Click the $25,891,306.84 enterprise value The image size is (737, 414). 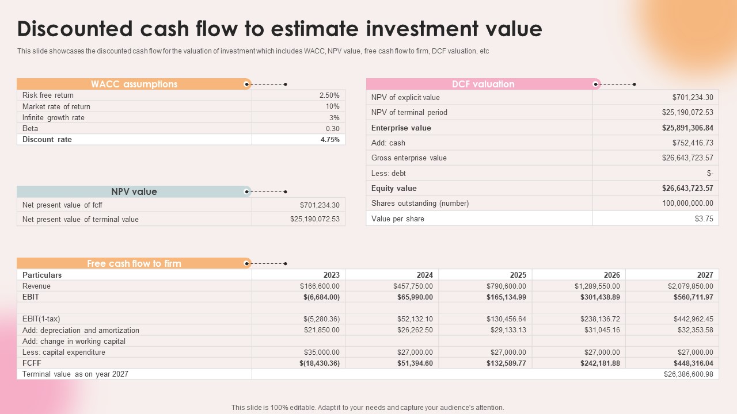(687, 128)
